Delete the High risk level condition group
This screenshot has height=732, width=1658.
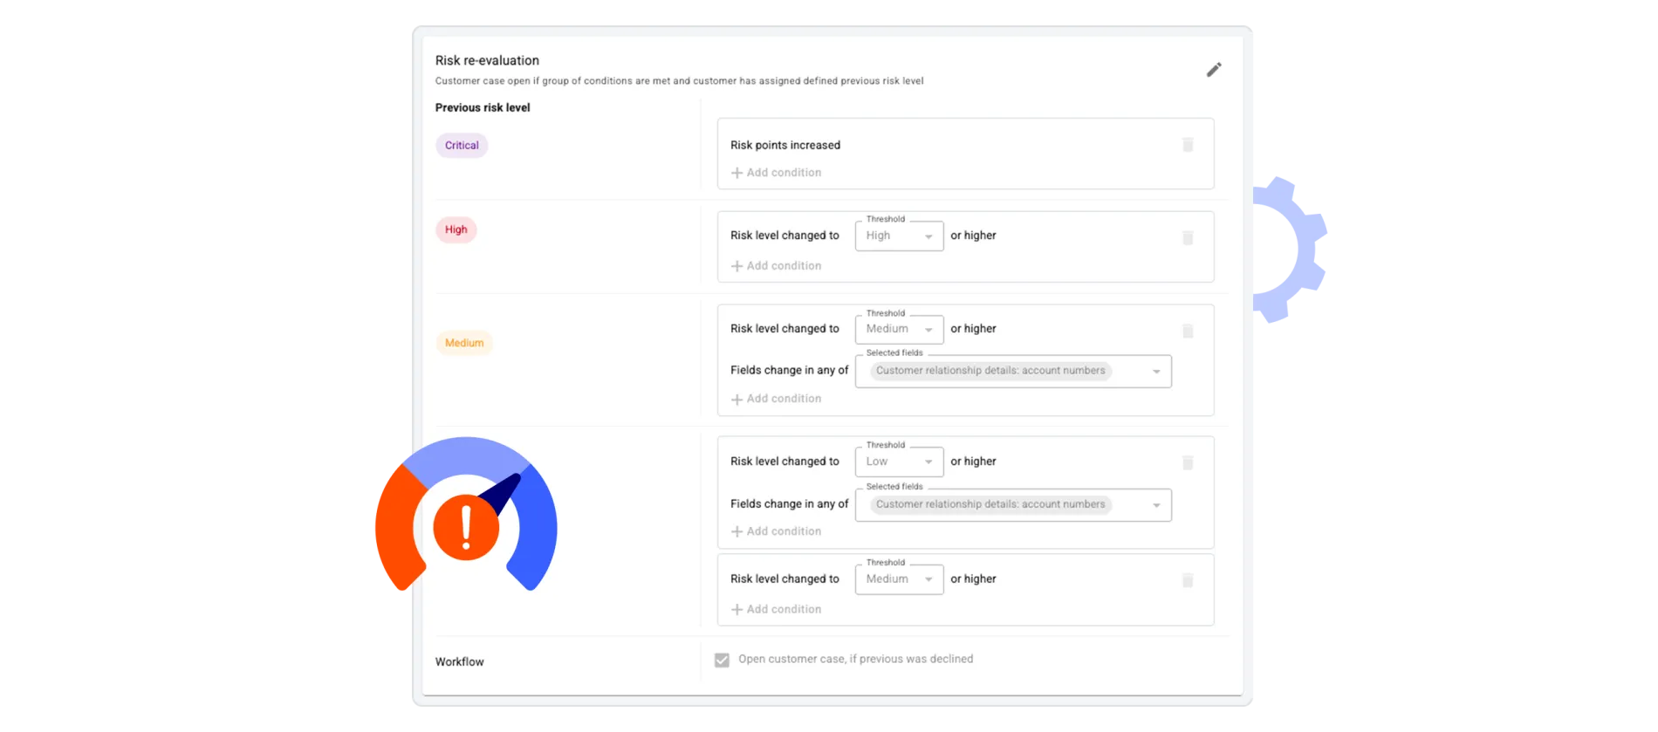click(1188, 236)
